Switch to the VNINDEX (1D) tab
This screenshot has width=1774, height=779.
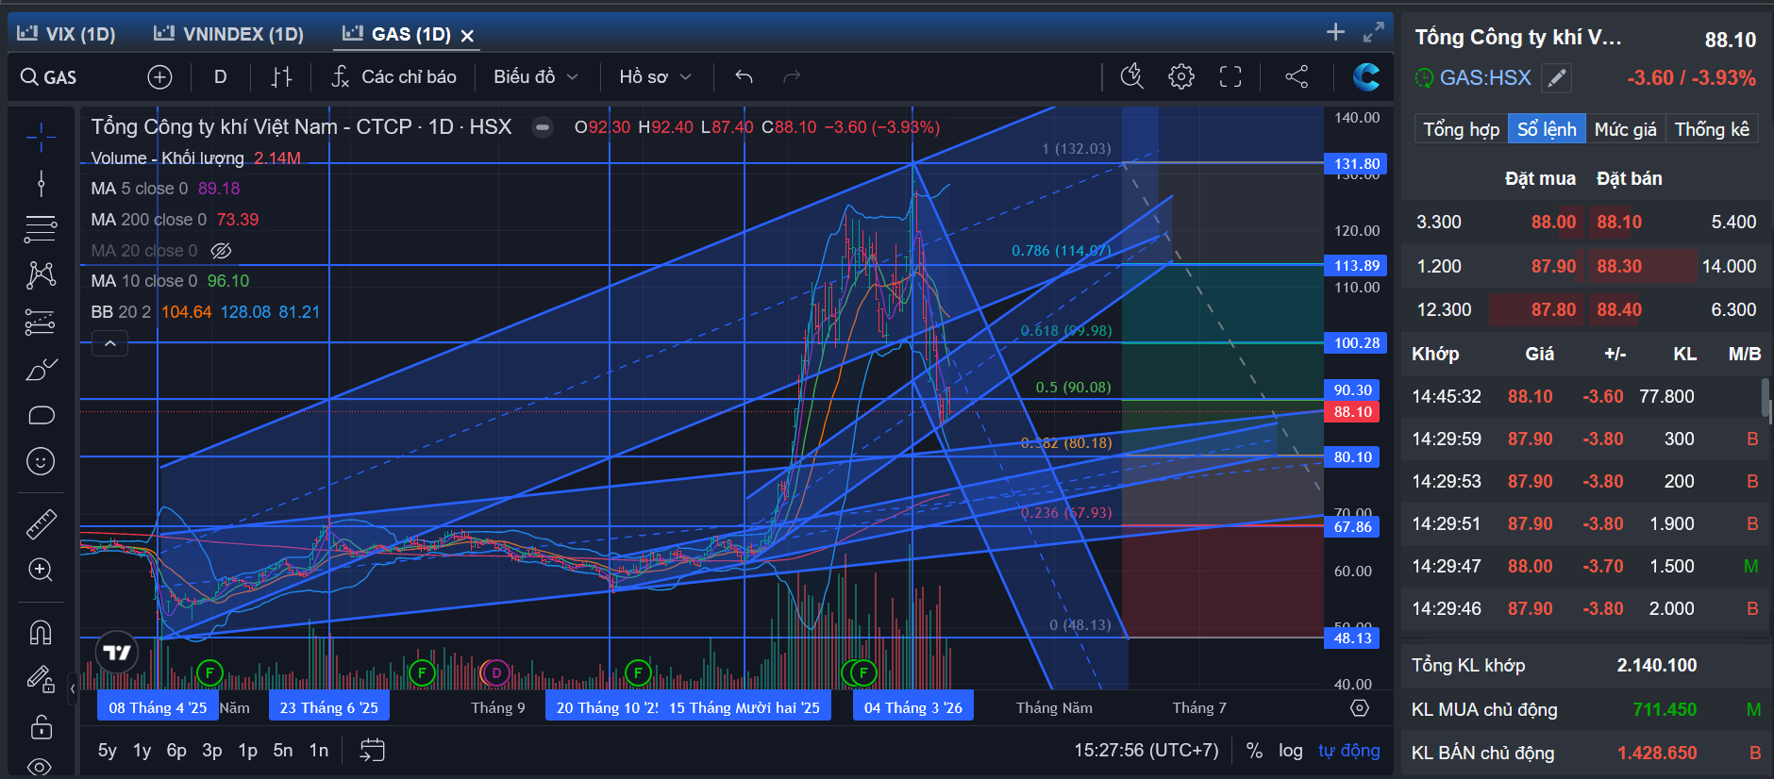point(228,34)
